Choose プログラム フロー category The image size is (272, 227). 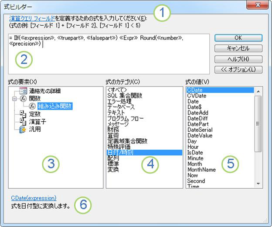pyautogui.click(x=144, y=118)
